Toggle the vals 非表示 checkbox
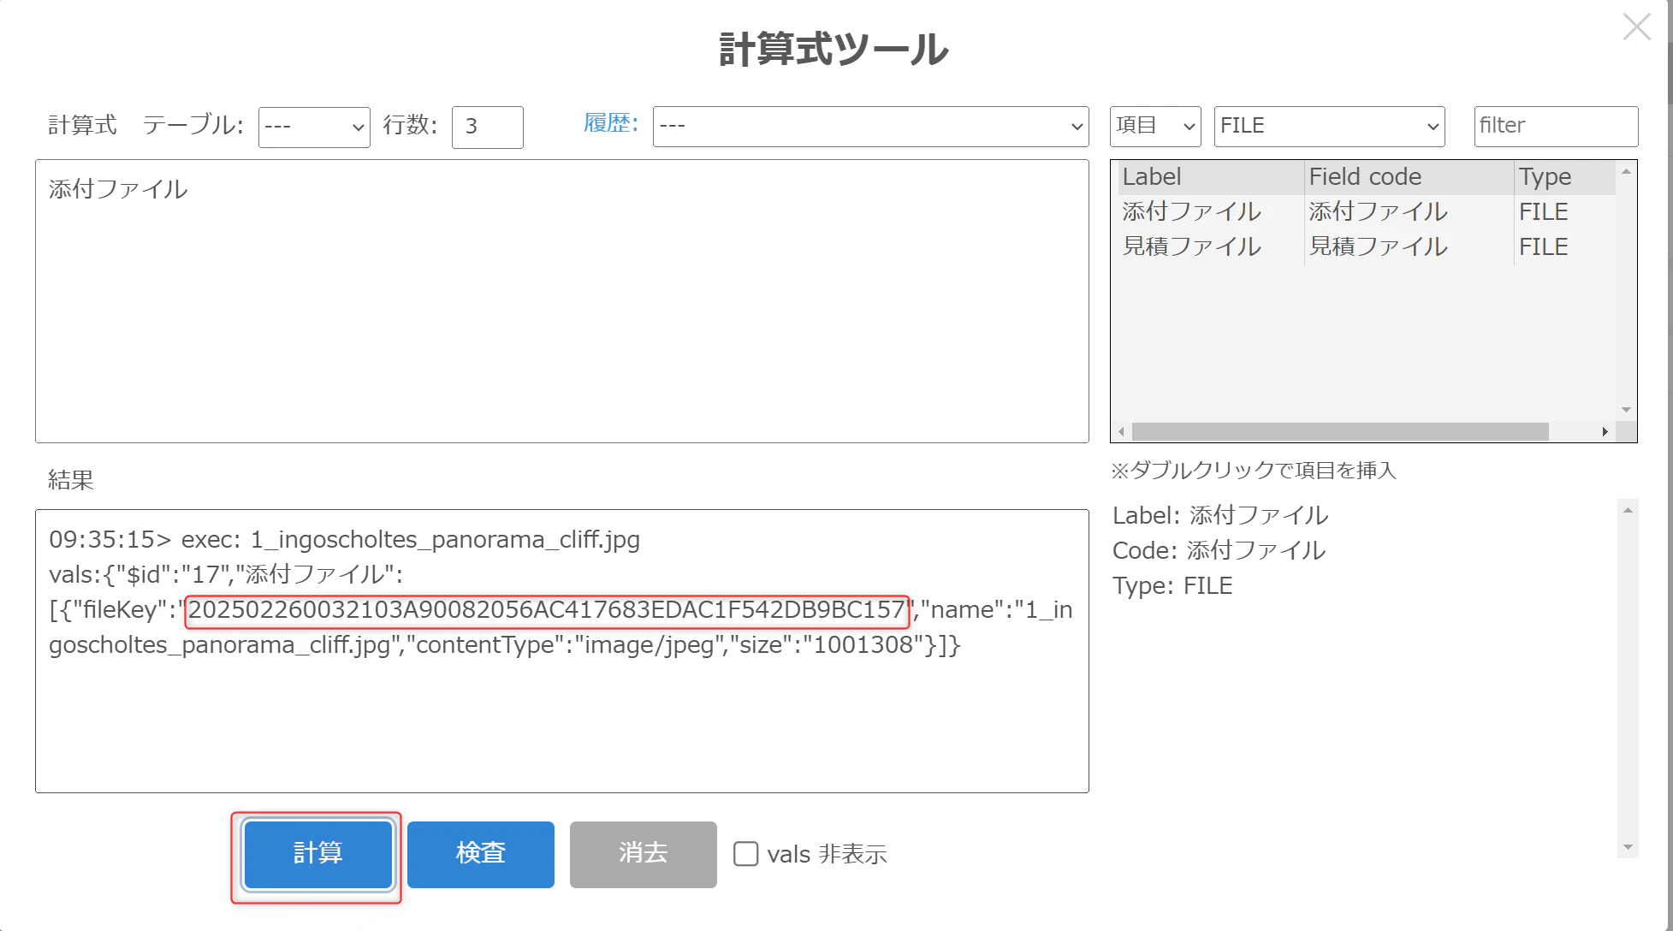The width and height of the screenshot is (1673, 931). tap(745, 854)
